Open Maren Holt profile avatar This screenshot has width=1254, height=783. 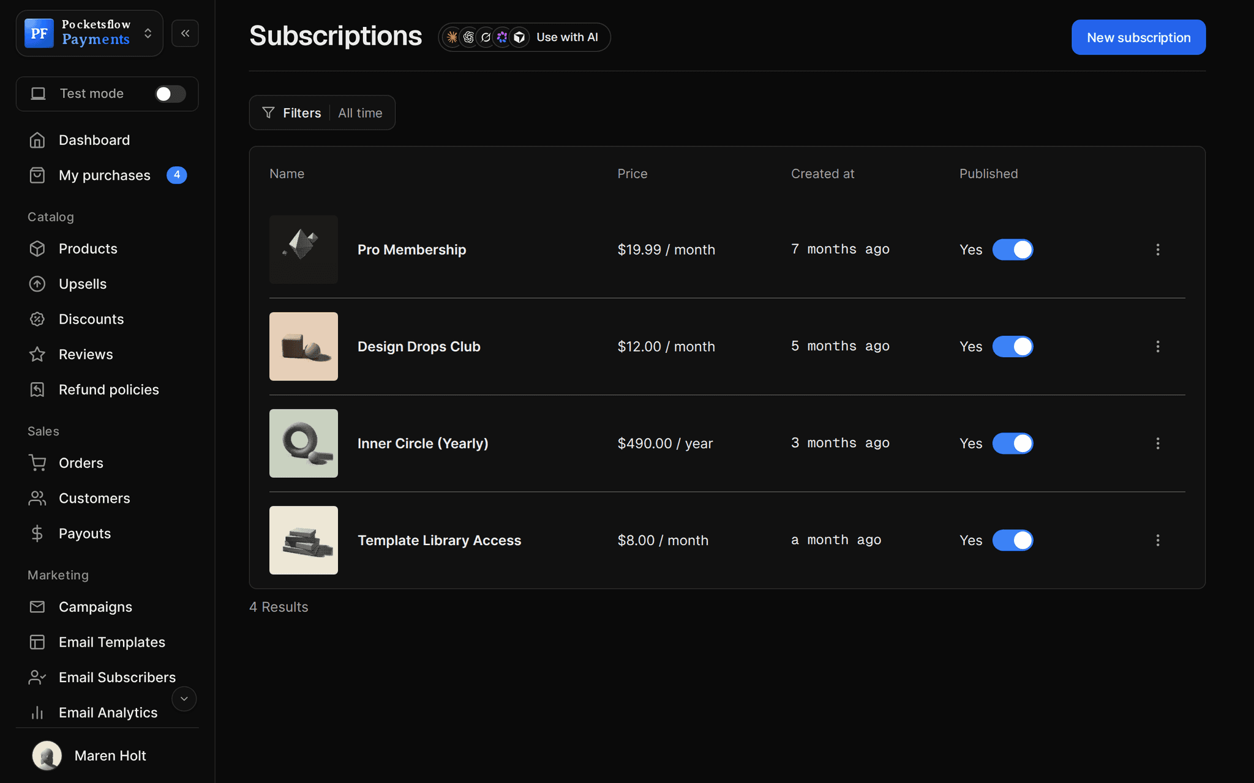click(x=47, y=755)
